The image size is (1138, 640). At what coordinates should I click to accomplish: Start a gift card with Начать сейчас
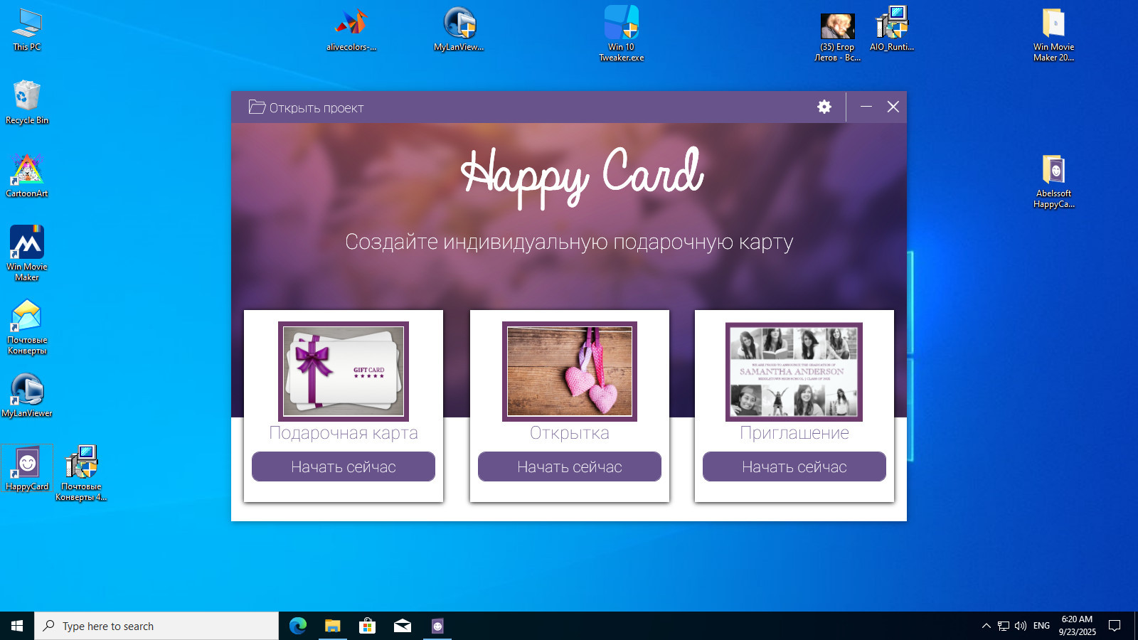point(343,466)
